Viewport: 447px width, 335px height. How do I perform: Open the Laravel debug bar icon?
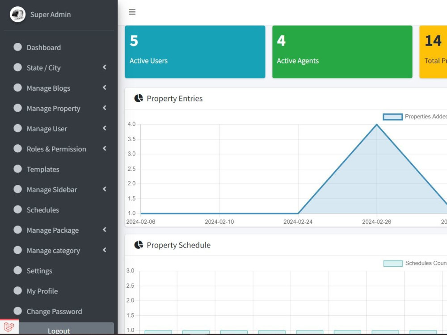pos(9,327)
